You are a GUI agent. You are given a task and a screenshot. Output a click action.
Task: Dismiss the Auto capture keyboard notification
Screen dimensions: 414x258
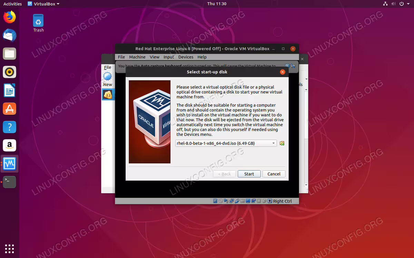[287, 66]
